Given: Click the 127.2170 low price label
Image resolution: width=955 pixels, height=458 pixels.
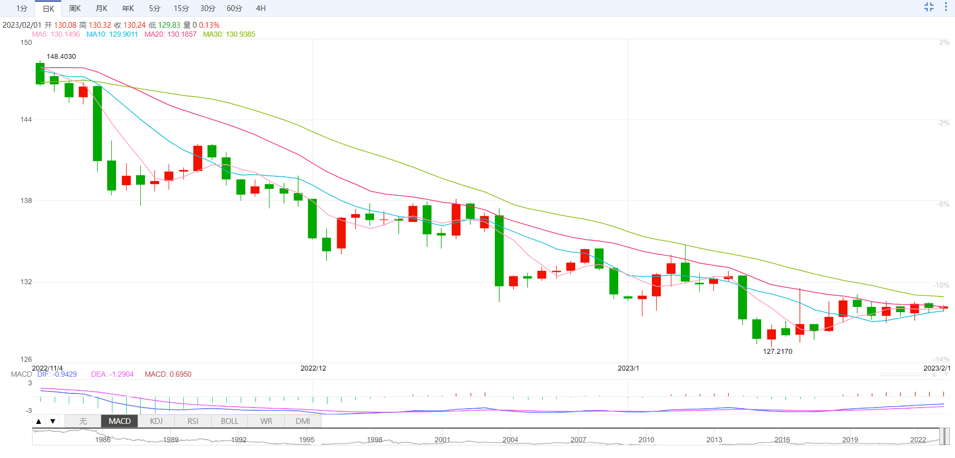Looking at the screenshot, I should point(777,351).
